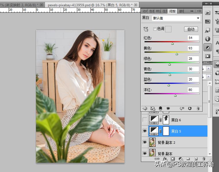Hide the 背景 副本 layer

tap(145, 154)
